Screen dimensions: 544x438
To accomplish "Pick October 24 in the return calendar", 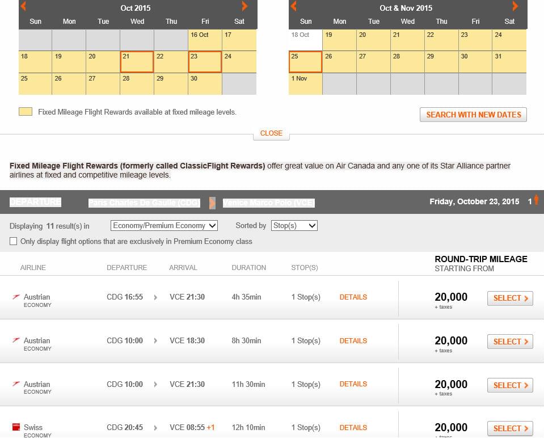I will (x=509, y=40).
